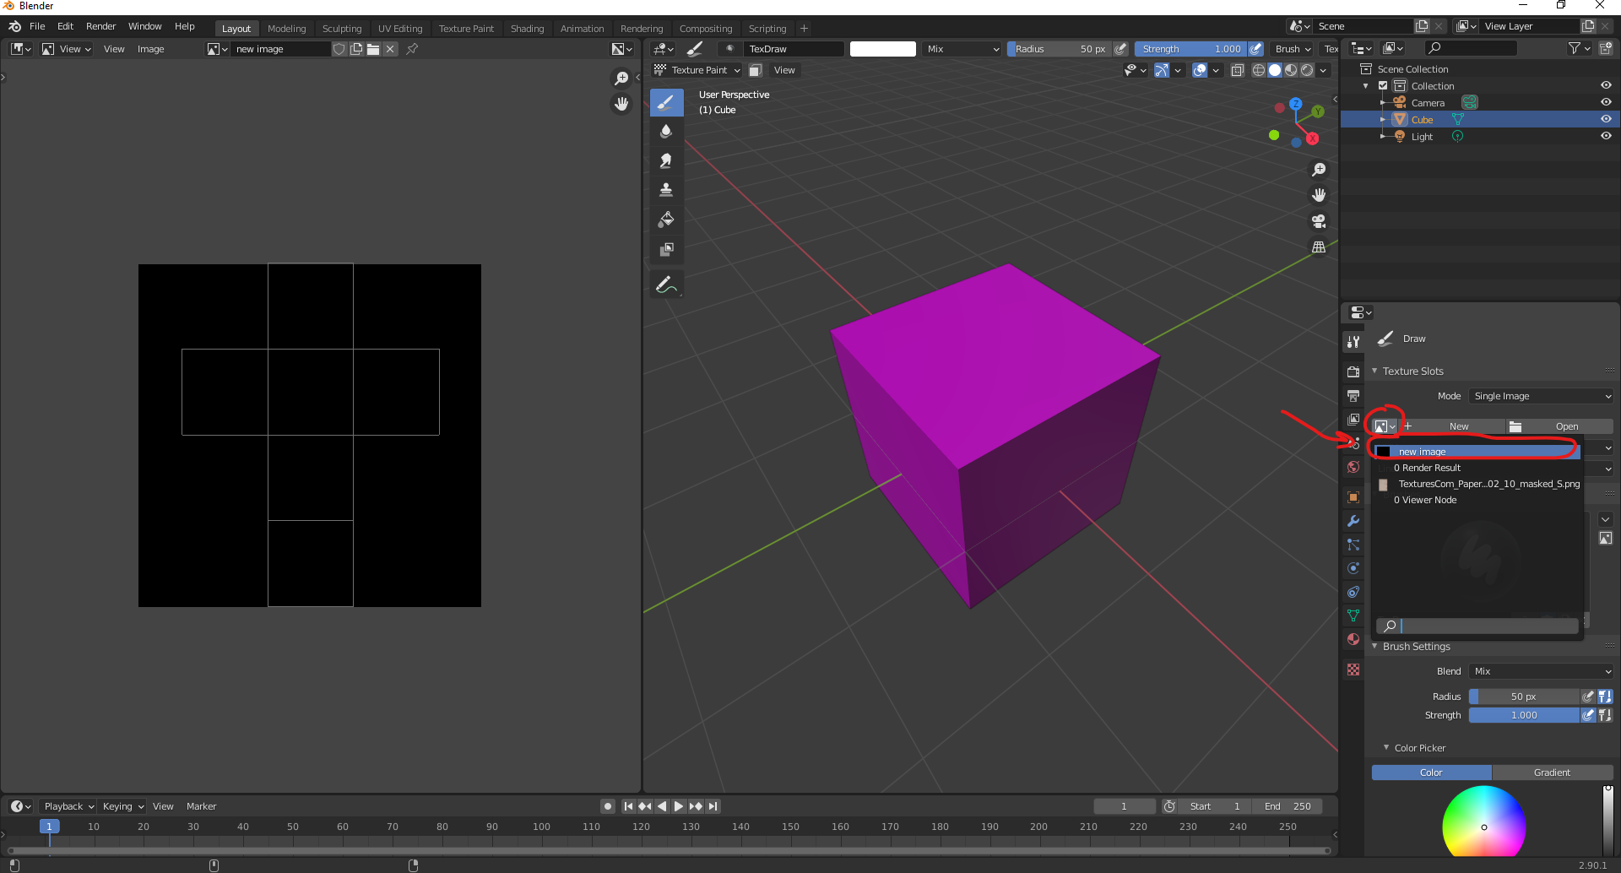
Task: Select the Gradient button in the Color Picker
Action: click(1552, 773)
